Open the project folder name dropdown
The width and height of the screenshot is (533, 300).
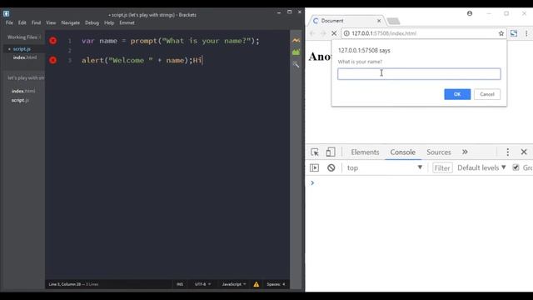point(26,77)
